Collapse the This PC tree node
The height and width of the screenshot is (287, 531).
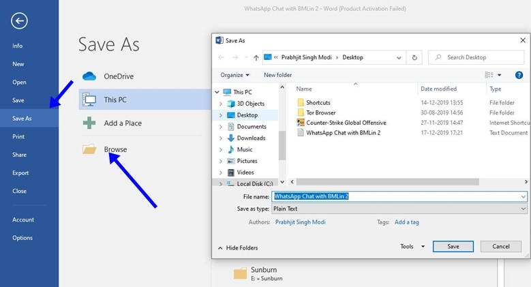(x=217, y=92)
